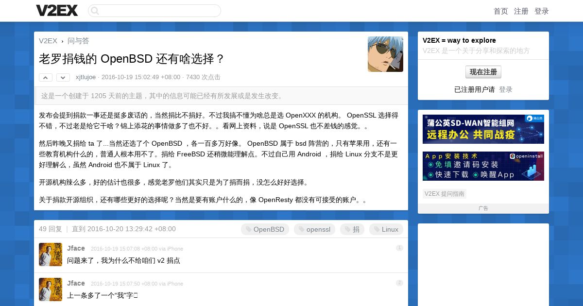Viewport: 583px width, 306px height.
Task: Open 注册 in top navigation
Action: point(521,11)
